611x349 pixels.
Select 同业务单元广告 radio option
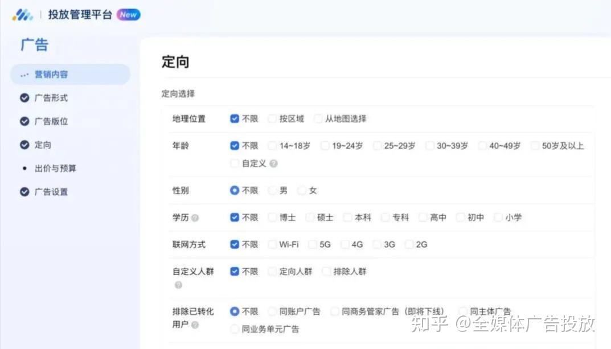[x=235, y=329]
